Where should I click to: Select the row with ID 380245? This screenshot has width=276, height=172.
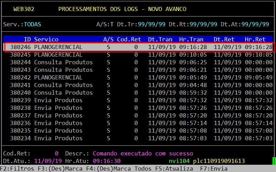click(138, 55)
